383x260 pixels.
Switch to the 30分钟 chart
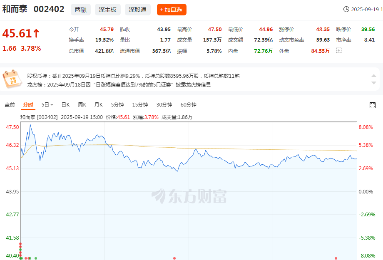tap(164, 105)
